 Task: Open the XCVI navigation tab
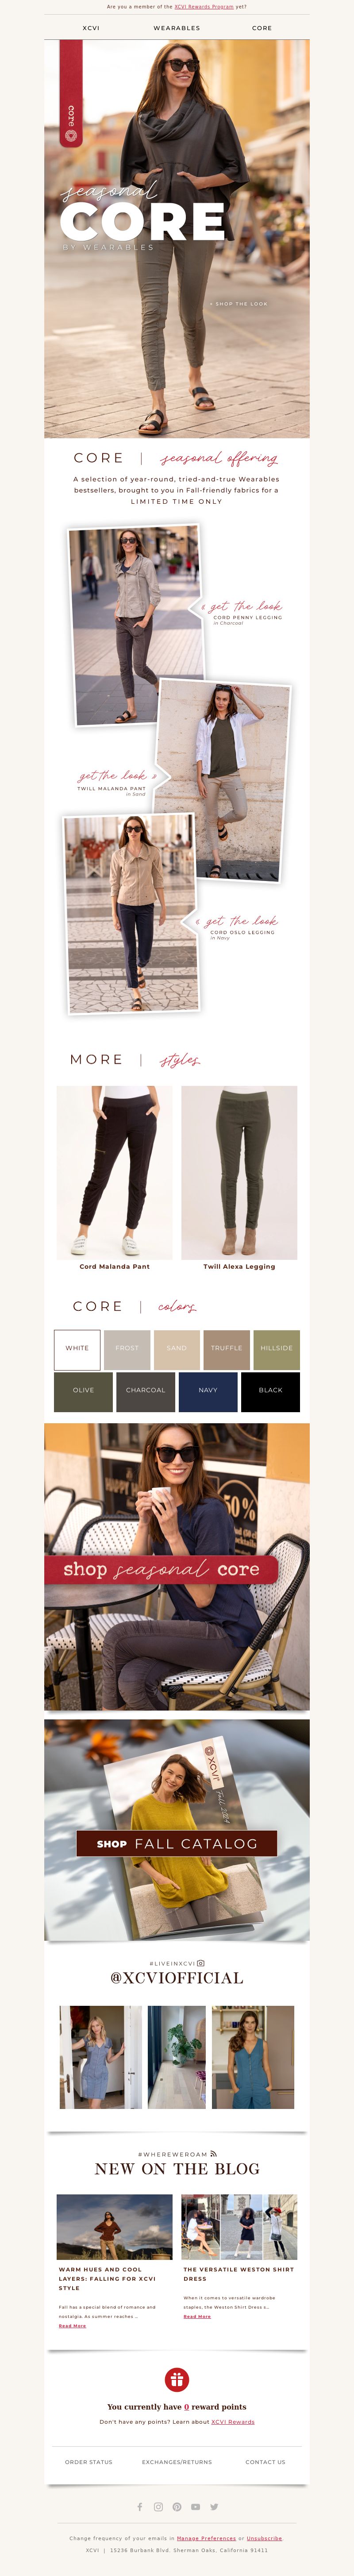[x=91, y=28]
